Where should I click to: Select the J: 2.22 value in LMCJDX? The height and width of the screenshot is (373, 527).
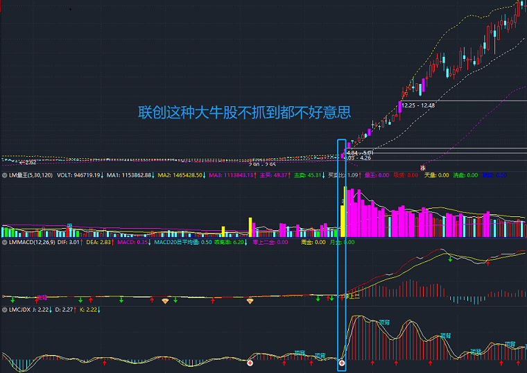tap(42, 309)
